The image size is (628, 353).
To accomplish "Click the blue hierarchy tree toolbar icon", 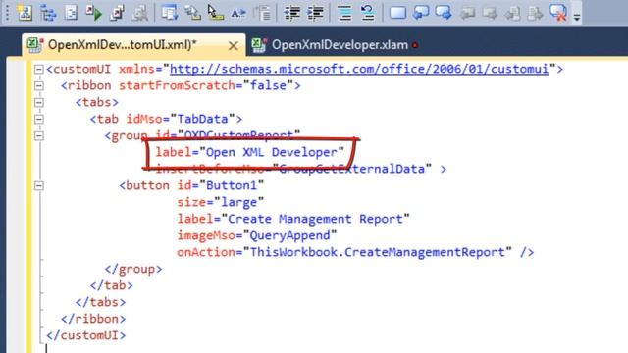I will point(48,13).
